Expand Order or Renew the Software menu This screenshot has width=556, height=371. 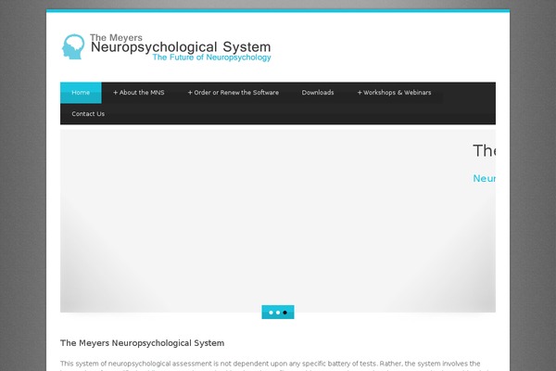[234, 93]
